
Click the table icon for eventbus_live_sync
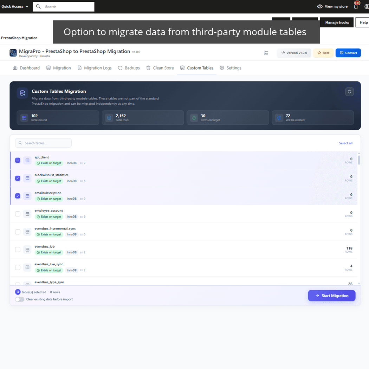(27, 267)
